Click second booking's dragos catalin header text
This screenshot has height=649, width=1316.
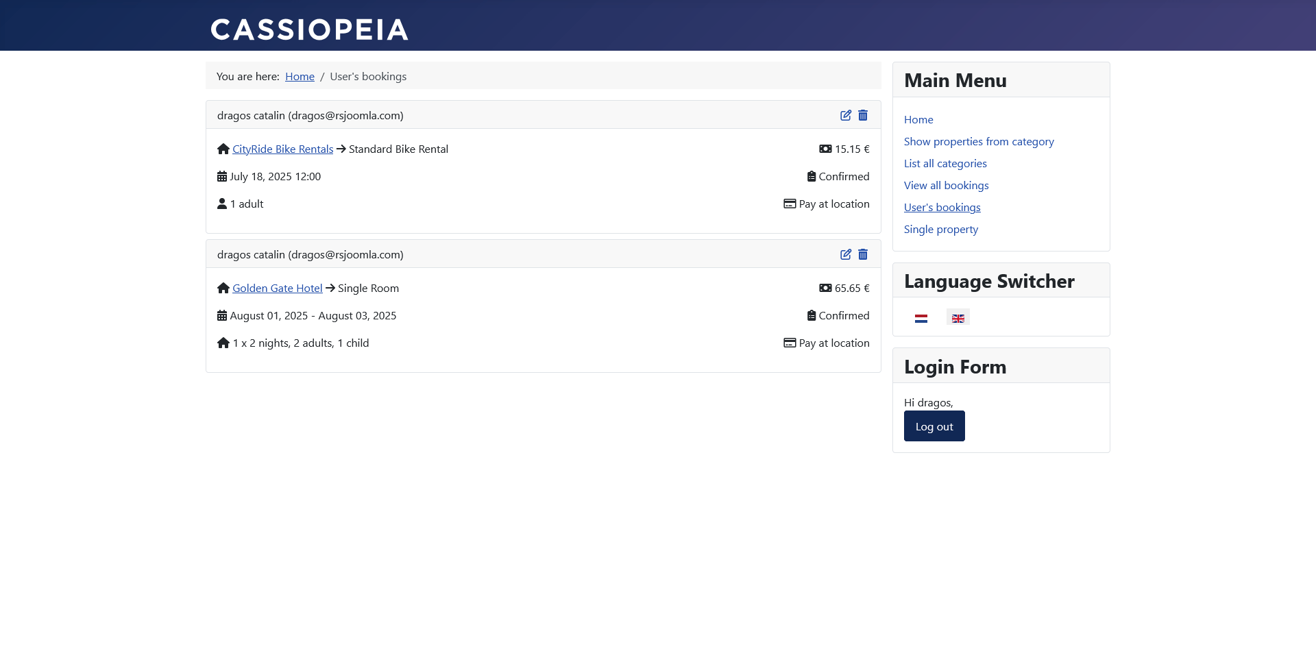310,254
